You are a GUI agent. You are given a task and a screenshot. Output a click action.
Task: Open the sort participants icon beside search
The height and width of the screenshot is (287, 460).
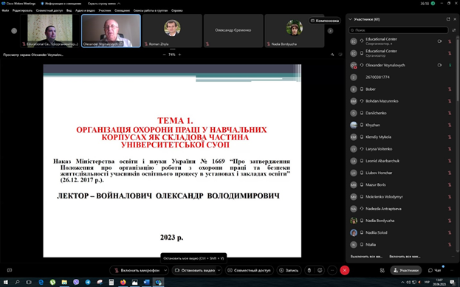(x=454, y=30)
